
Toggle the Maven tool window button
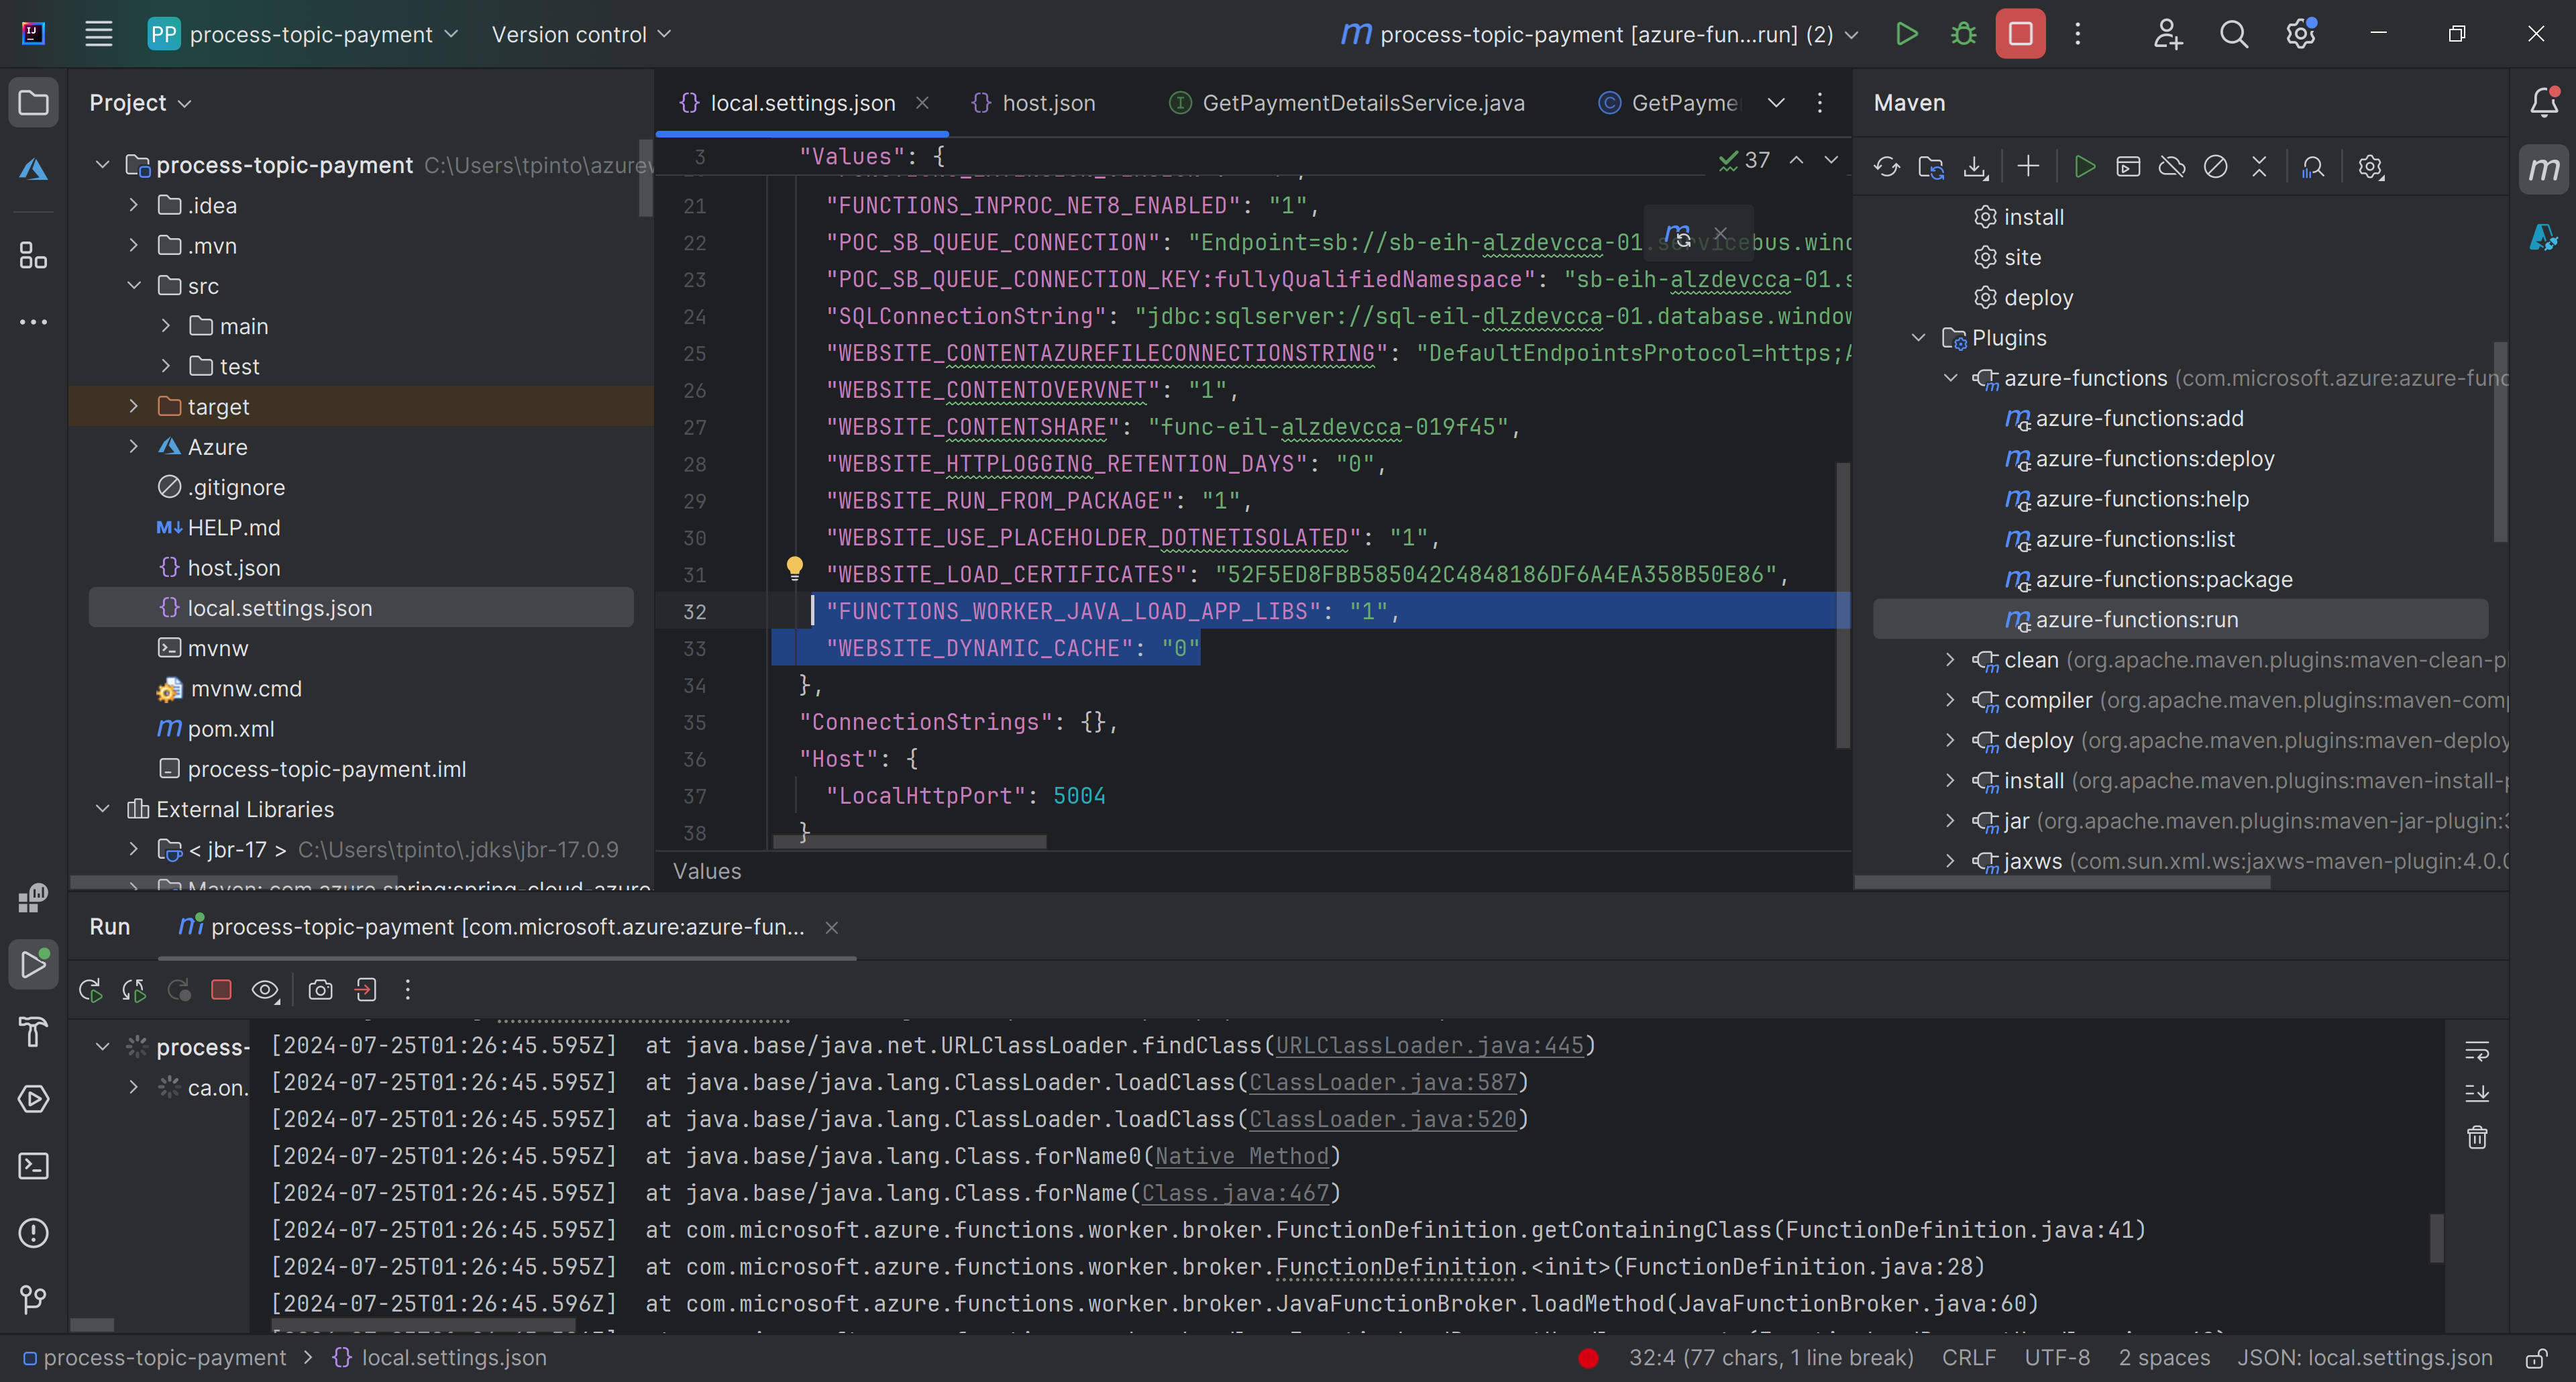(2543, 169)
